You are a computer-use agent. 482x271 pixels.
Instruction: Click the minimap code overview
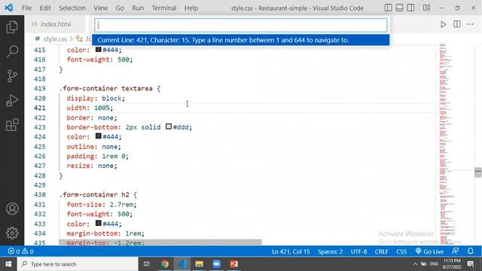click(450, 145)
